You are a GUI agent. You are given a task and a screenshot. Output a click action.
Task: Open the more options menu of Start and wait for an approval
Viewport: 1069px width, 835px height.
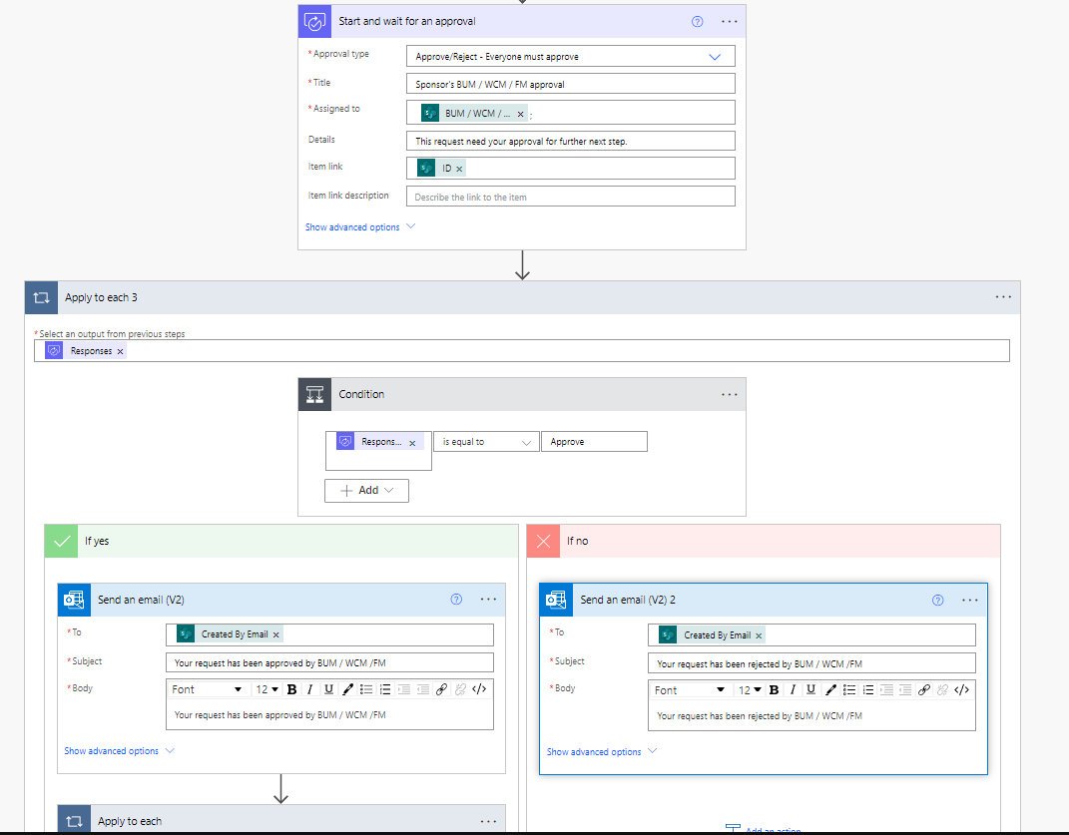point(729,21)
